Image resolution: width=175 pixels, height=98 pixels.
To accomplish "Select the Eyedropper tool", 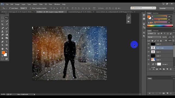I will click(7, 24).
